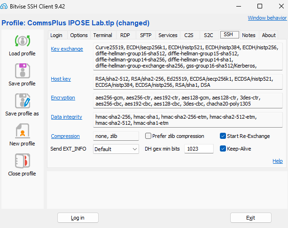Viewport: 288px width, 228px height.
Task: Open the About tab
Action: (269, 35)
